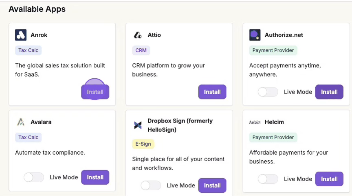This screenshot has width=352, height=196.
Task: Install the Helcim payment provider
Action: point(329,179)
